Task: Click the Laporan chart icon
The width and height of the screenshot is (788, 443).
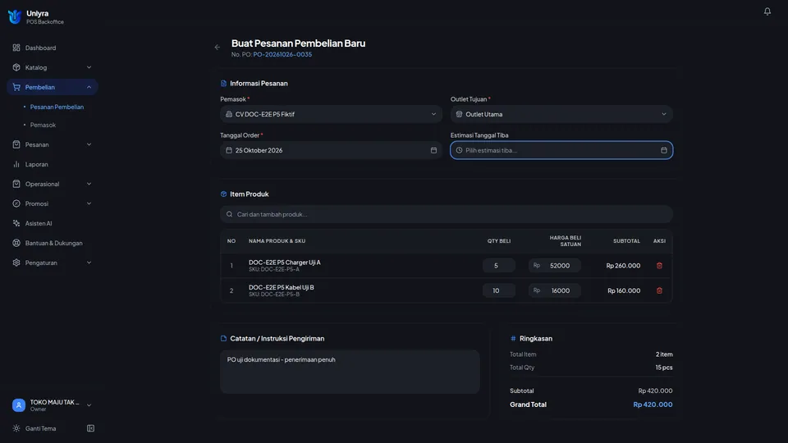Action: (x=16, y=164)
